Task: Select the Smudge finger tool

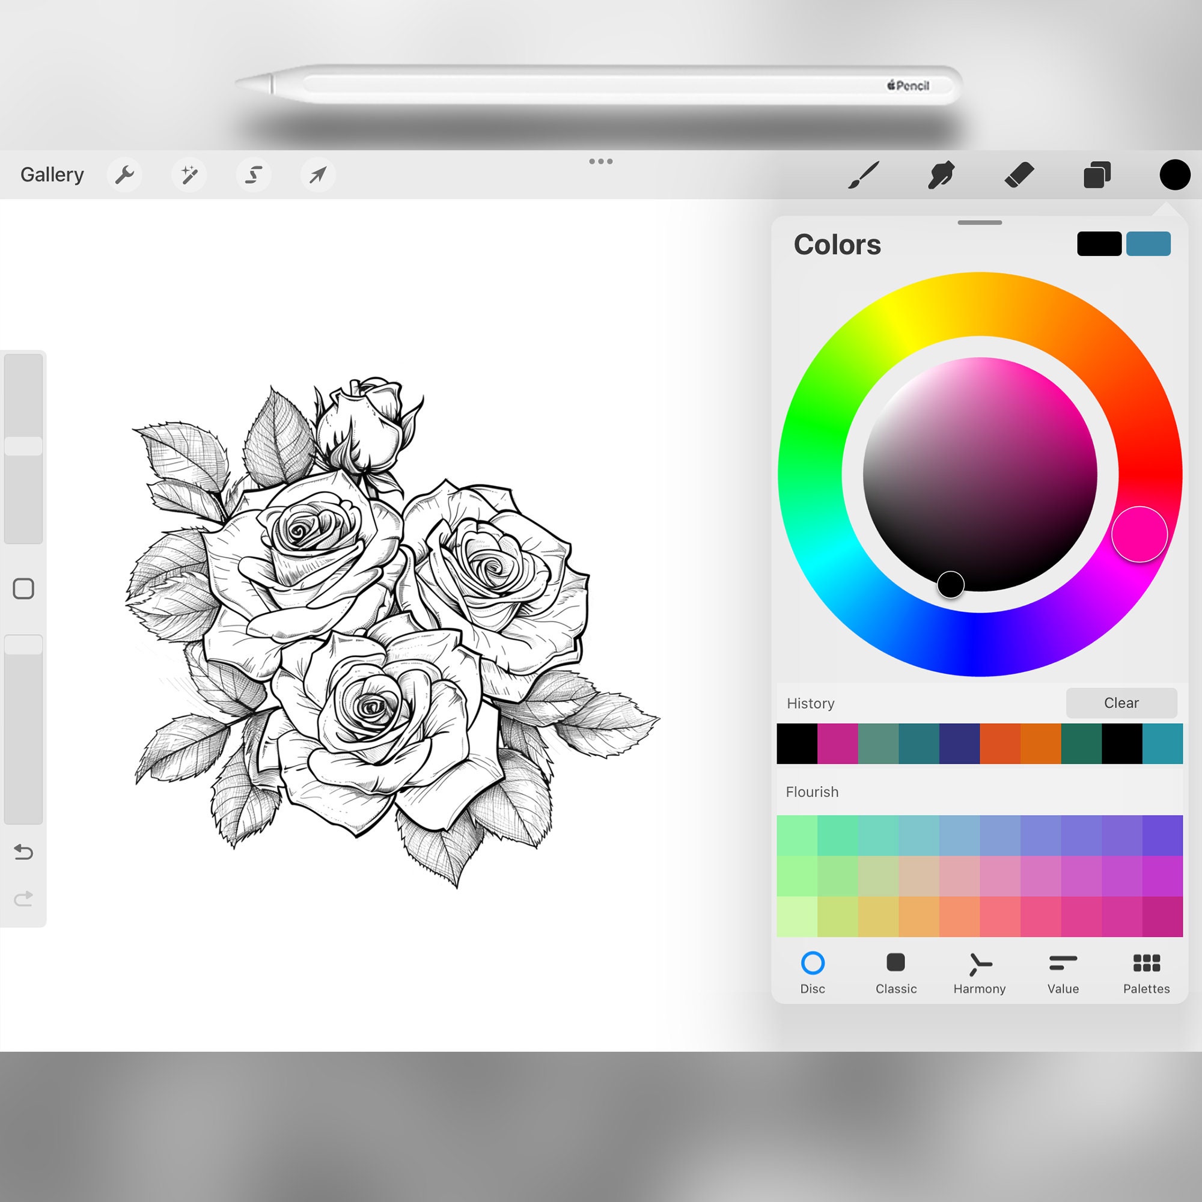Action: [941, 175]
